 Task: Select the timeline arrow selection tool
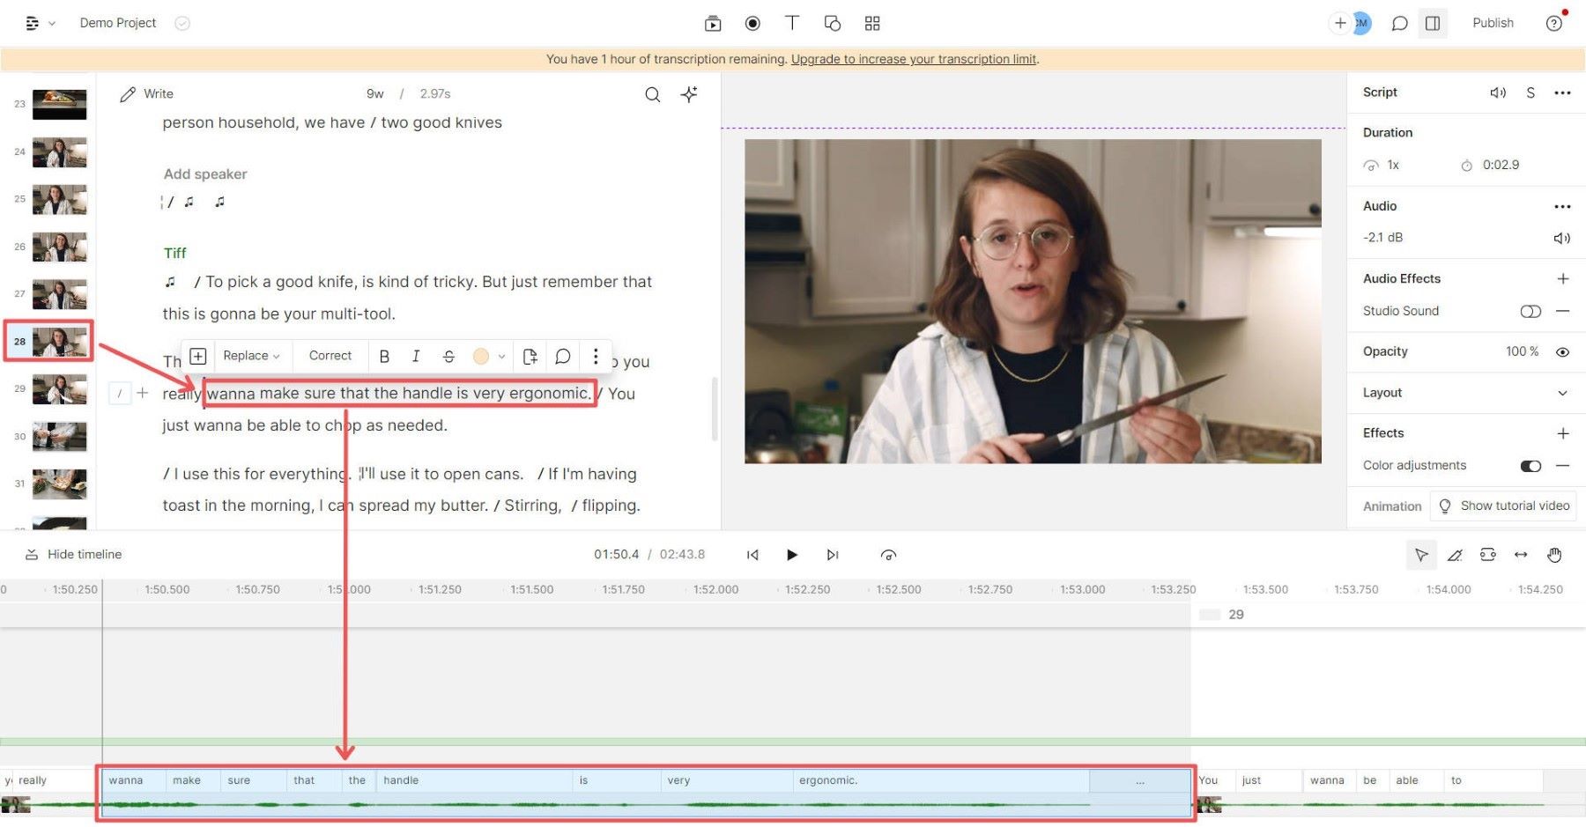coord(1421,555)
